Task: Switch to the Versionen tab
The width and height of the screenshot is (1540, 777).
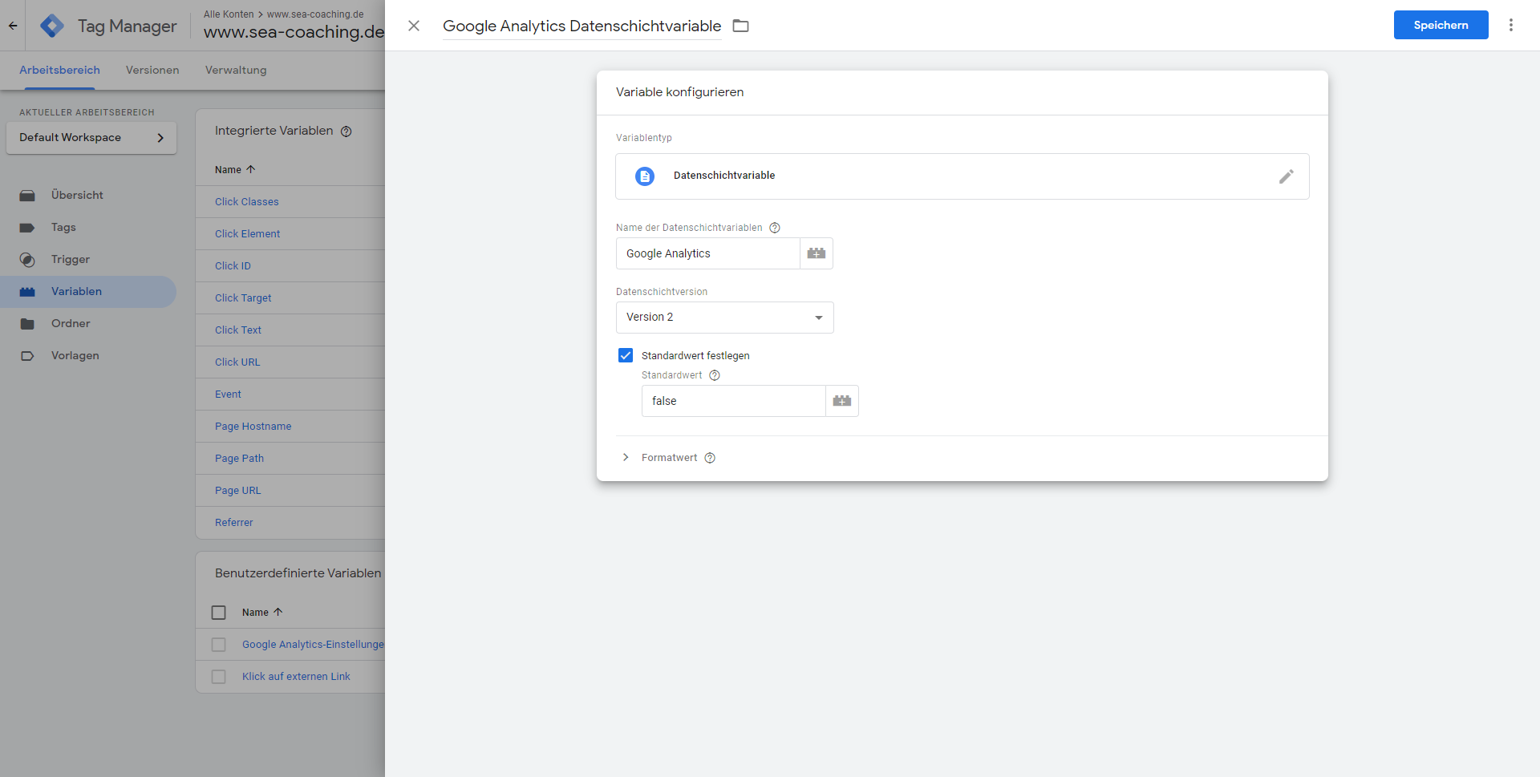Action: click(152, 71)
